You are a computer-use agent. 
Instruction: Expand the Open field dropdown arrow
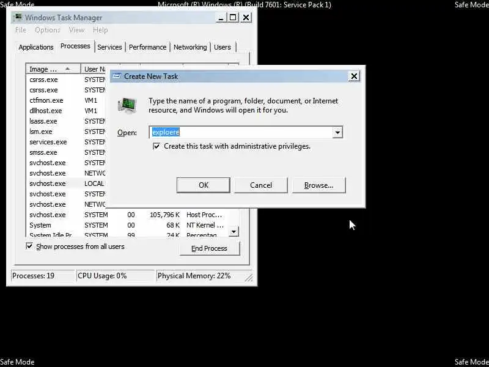tap(337, 132)
